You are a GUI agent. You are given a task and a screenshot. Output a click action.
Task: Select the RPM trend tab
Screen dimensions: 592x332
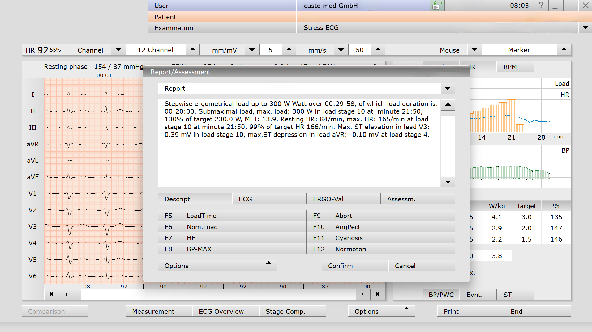click(x=515, y=66)
